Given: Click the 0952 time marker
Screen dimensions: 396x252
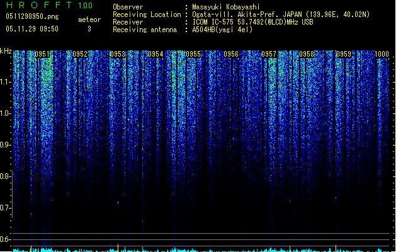Looking at the screenshot, I should pyautogui.click(x=80, y=54).
